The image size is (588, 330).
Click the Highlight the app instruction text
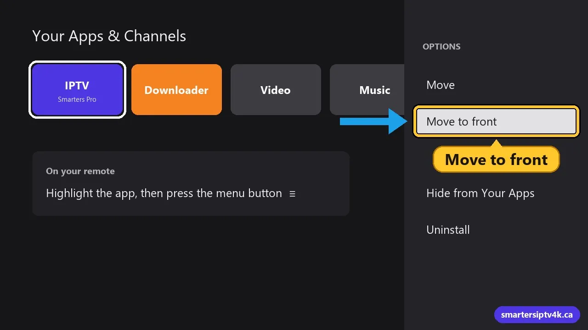pyautogui.click(x=164, y=193)
